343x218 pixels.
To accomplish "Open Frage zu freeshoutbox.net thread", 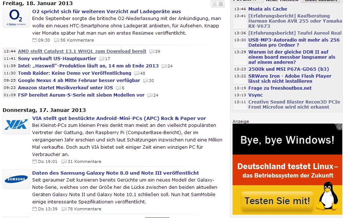I will click(x=280, y=88).
